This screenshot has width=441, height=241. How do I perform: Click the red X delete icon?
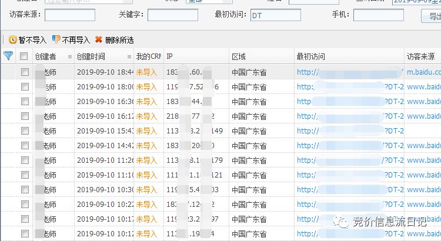[98, 39]
